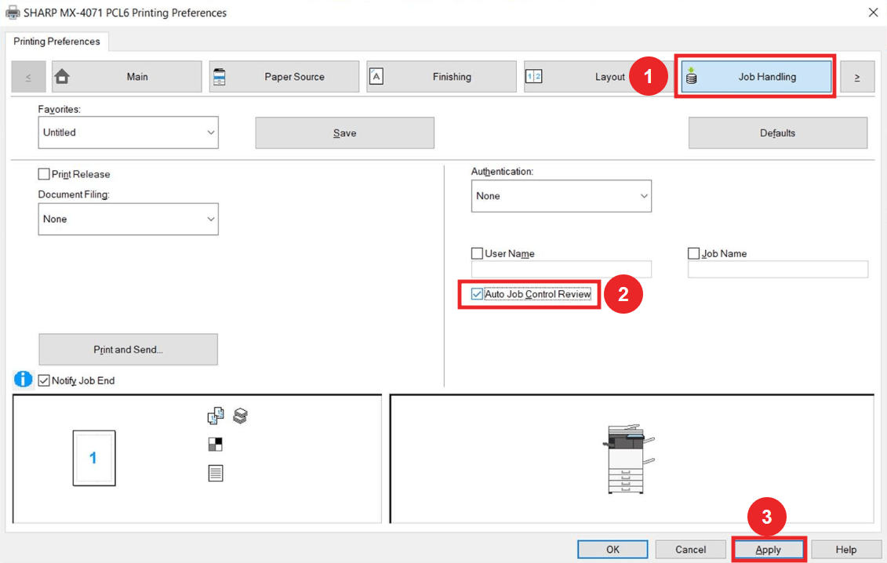Click the lined document icon in the preview panel

tap(216, 472)
